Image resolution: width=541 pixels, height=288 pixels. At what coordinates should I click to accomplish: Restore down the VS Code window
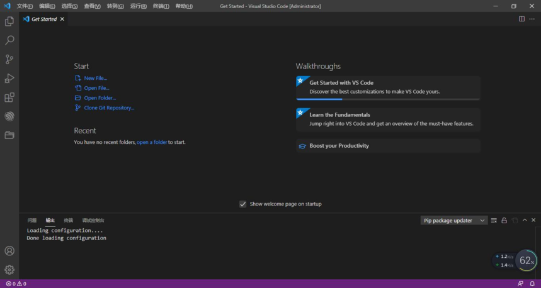coord(514,6)
